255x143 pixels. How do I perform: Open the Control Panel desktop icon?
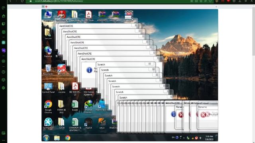click(x=48, y=88)
